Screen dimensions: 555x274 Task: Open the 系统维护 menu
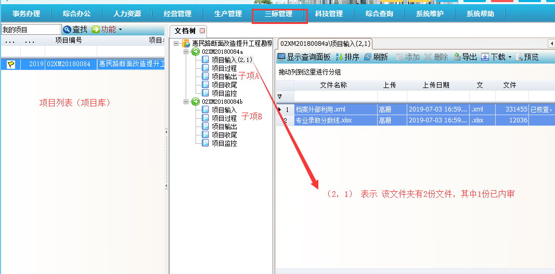430,14
